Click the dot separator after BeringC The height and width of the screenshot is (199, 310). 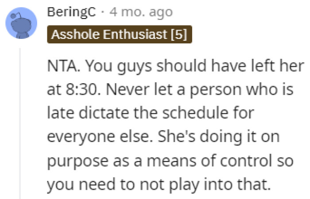pyautogui.click(x=102, y=13)
